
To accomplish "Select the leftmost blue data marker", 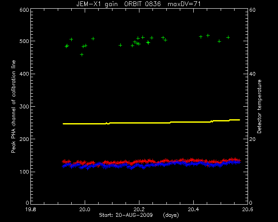I will pyautogui.click(x=63, y=166).
